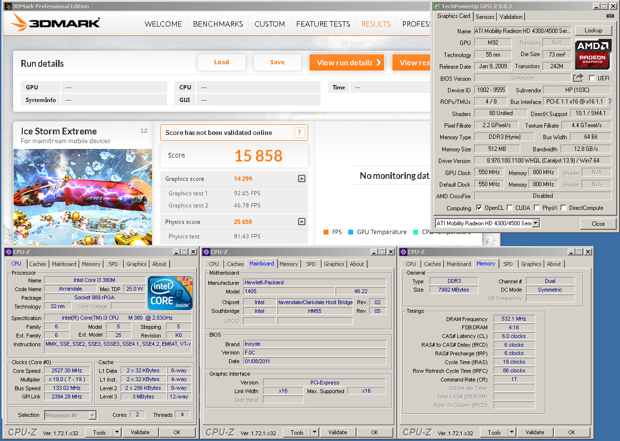The image size is (620, 441).
Task: Click the teal CPU Temperature legend swatch
Action: coord(416,232)
